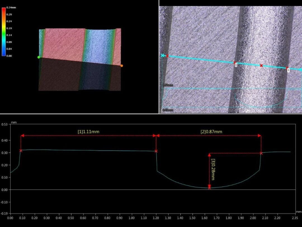This screenshot has height=227, width=302.
Task: Click red X at groove's right edge in graph
Action: [x=261, y=153]
